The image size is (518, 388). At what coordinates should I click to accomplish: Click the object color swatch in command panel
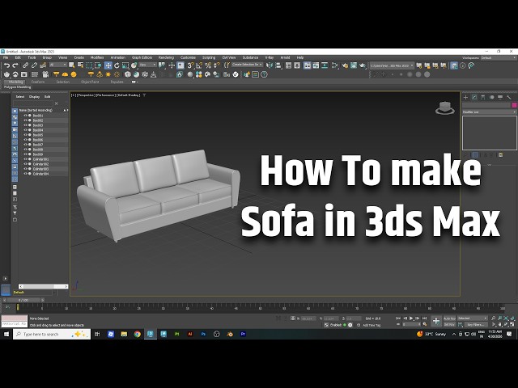[x=515, y=105]
